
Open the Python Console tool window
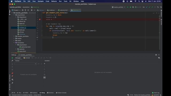click(x=61, y=93)
